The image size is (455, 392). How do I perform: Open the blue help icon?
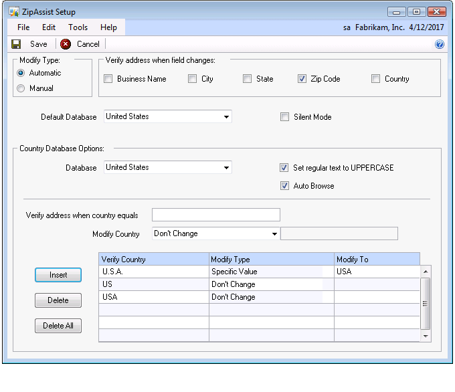[440, 44]
